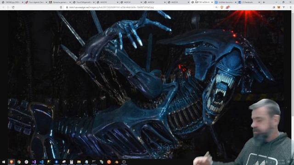Open the orange ball taskbar icon
This screenshot has height=165, width=294.
(x=109, y=162)
